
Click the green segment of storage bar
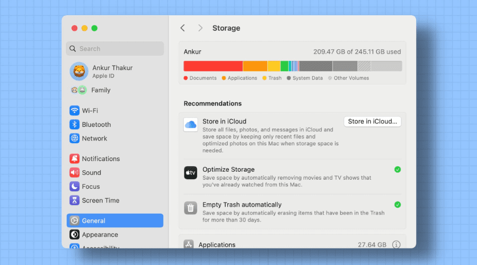click(285, 66)
